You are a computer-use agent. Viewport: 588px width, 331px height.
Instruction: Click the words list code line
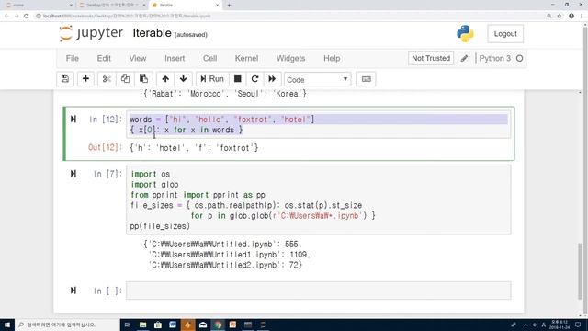[222, 120]
